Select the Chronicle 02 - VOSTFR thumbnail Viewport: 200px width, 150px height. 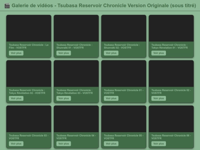171,74
